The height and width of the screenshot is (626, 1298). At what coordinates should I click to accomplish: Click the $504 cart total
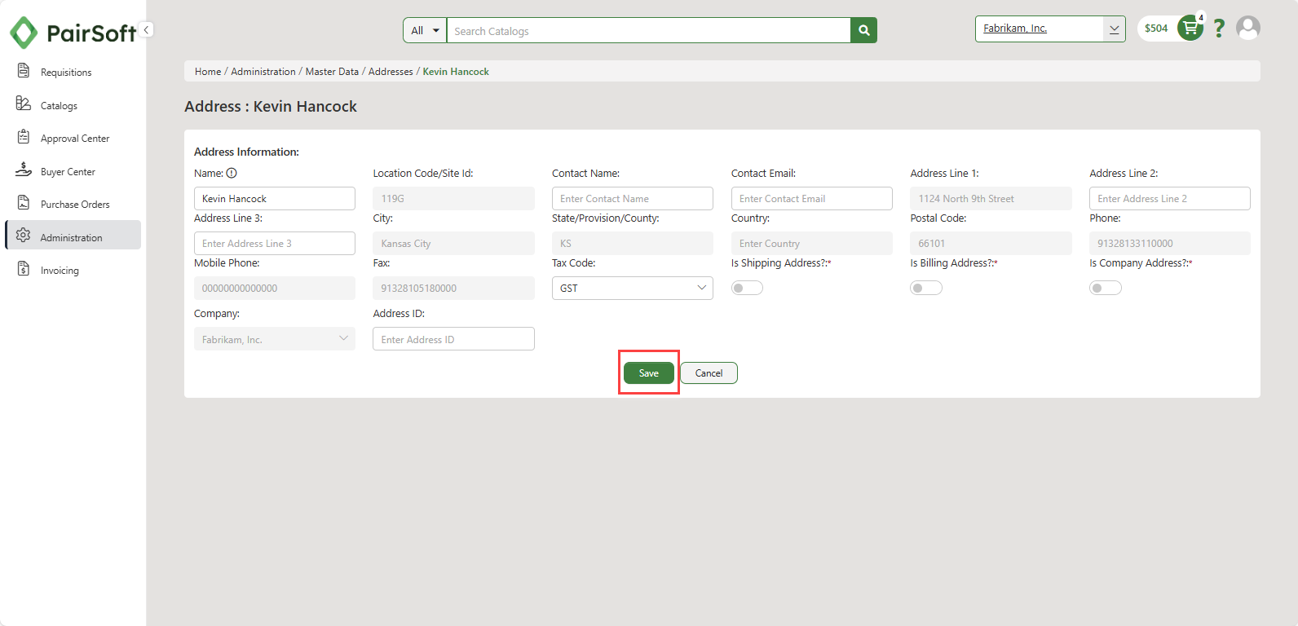tap(1156, 28)
